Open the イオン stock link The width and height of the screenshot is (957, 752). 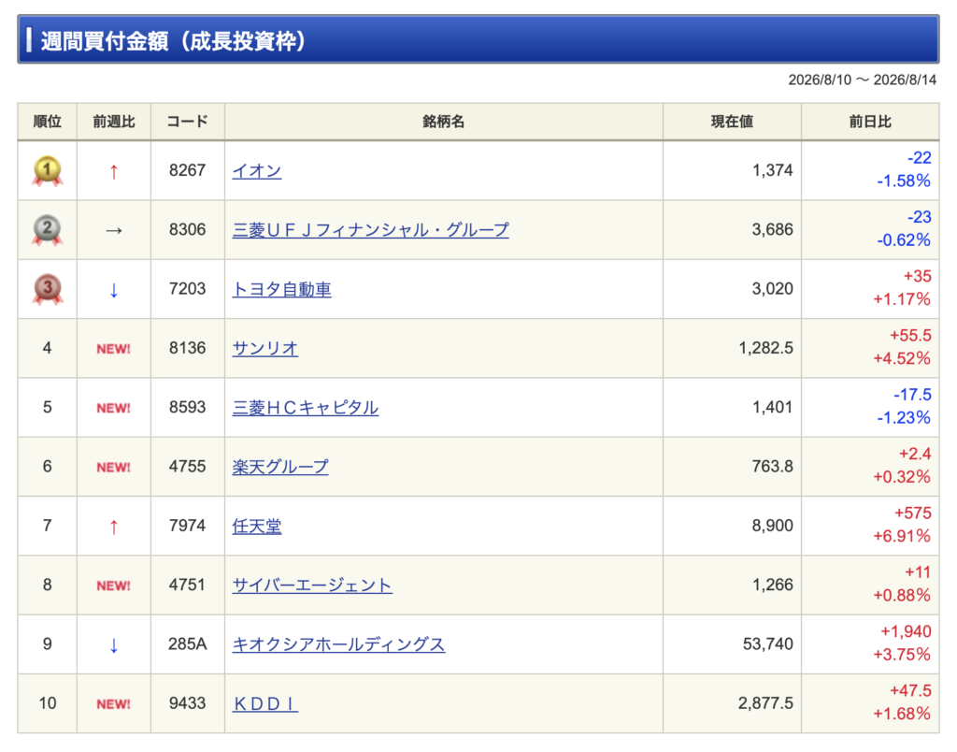click(x=257, y=170)
